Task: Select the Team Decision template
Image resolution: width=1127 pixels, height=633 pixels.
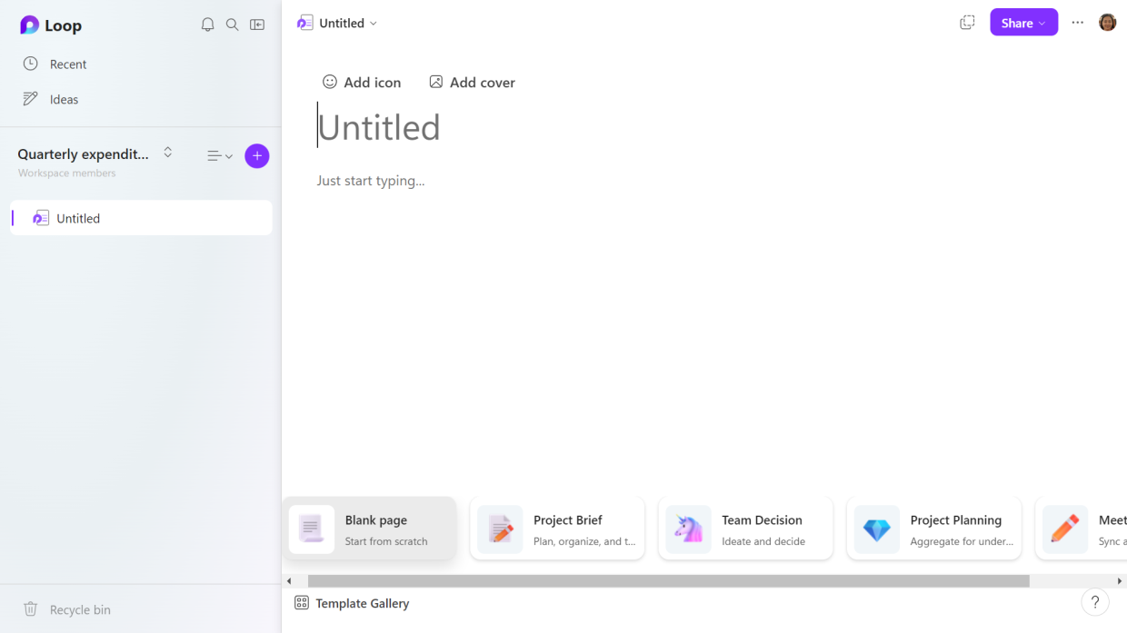Action: pyautogui.click(x=745, y=528)
